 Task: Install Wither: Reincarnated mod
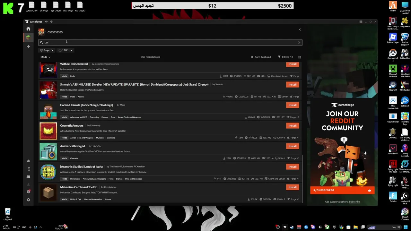click(293, 64)
